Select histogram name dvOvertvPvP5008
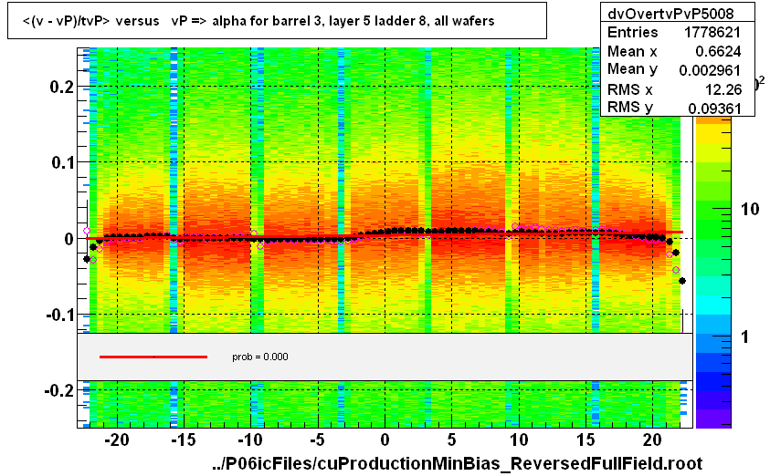This screenshot has width=770, height=476. pyautogui.click(x=670, y=14)
